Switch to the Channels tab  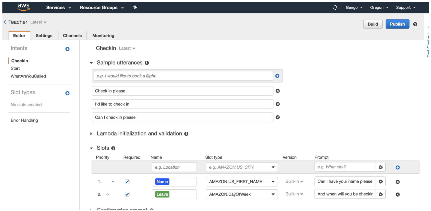point(72,35)
